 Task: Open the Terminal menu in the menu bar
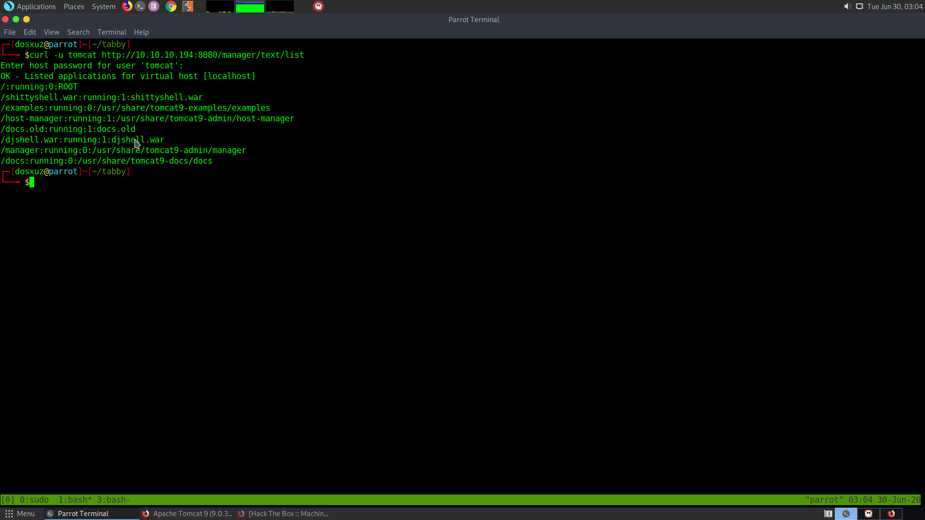[111, 32]
